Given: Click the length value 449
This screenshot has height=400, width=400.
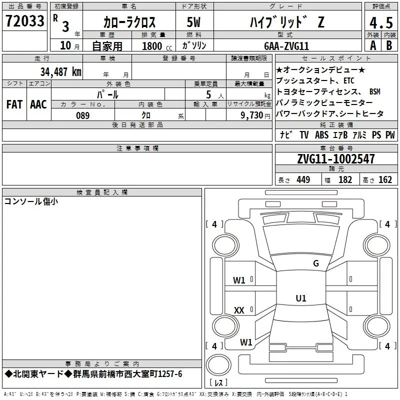Looking at the screenshot, I should click(x=303, y=179).
